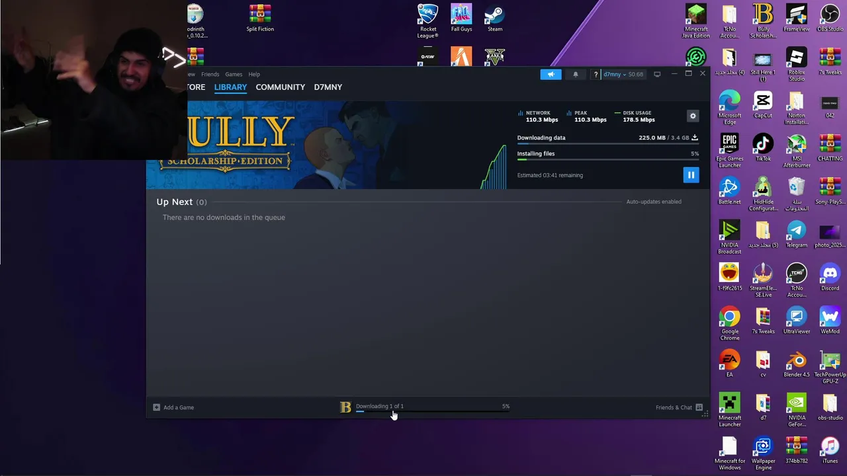
Task: Open Roblox Studio desktop shortcut
Action: pos(797,64)
